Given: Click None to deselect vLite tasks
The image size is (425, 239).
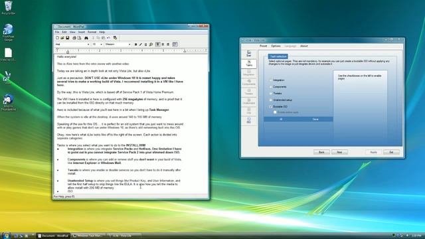Looking at the screenshot, I should [x=315, y=119].
